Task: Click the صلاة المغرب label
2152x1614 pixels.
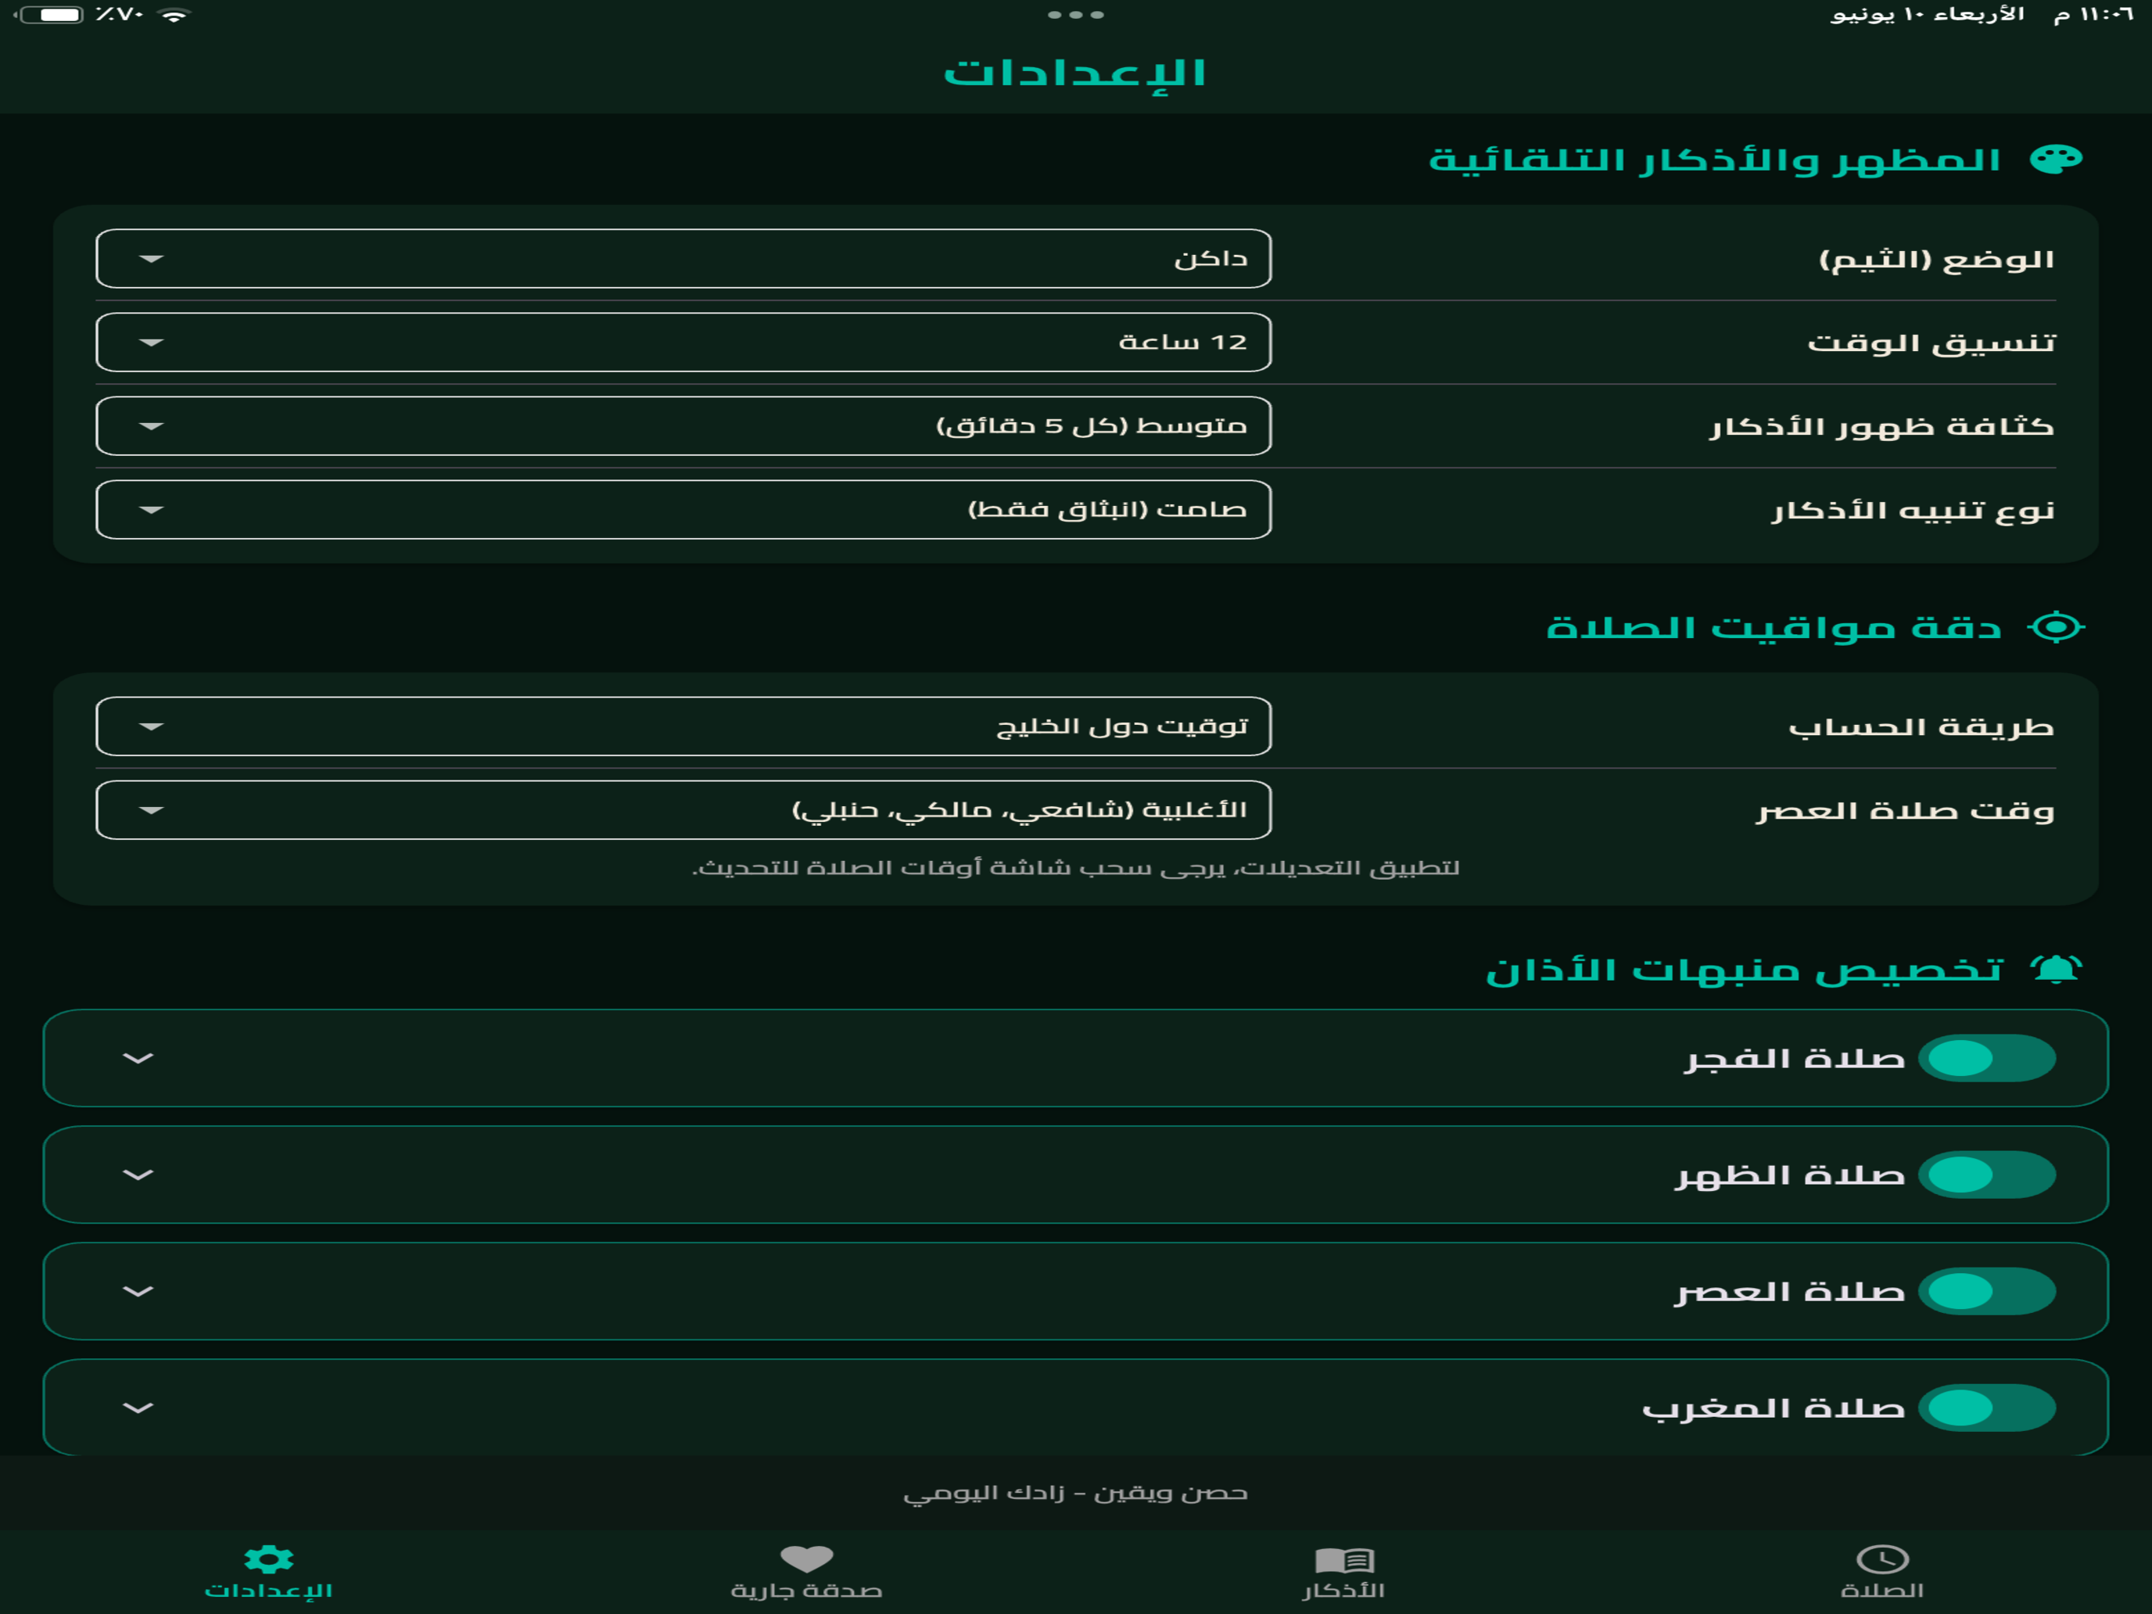Action: tap(1774, 1410)
